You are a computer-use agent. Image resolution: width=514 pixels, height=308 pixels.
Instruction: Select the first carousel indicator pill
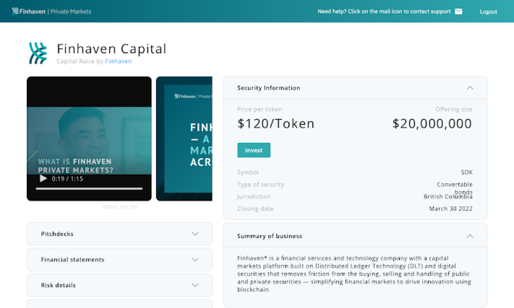[110, 206]
